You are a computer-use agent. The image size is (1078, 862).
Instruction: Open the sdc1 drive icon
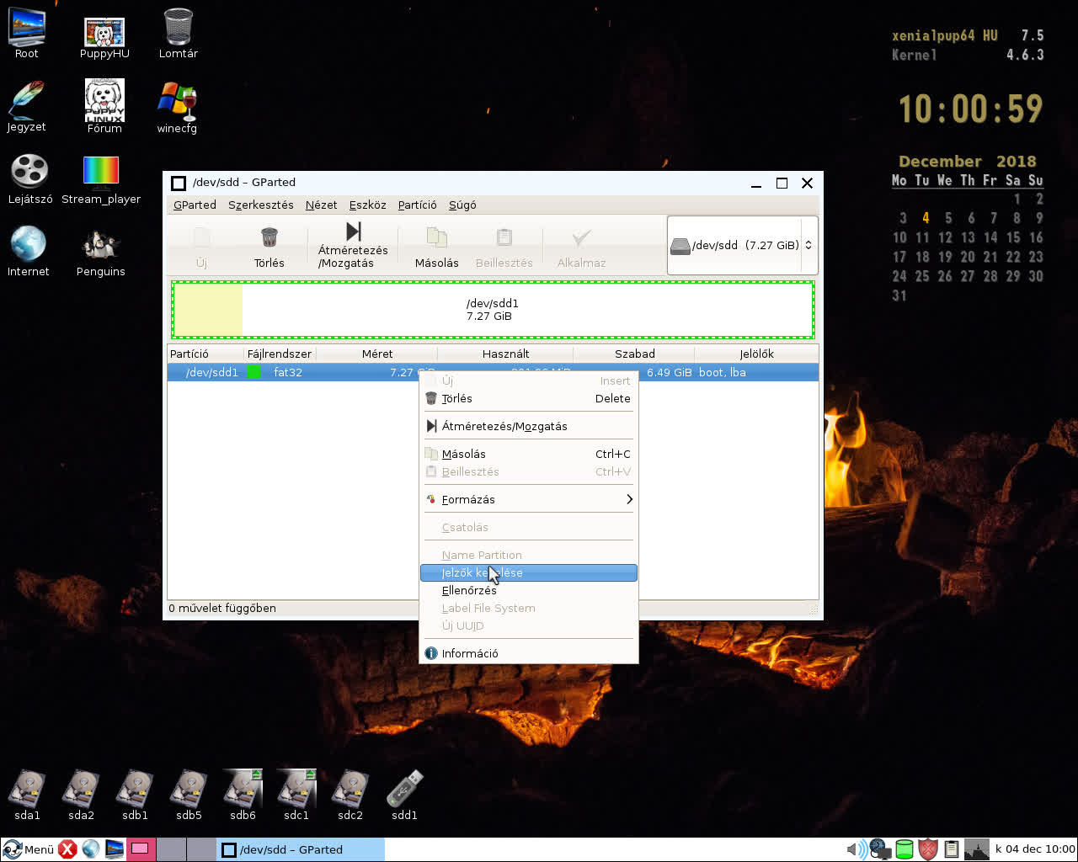point(296,795)
